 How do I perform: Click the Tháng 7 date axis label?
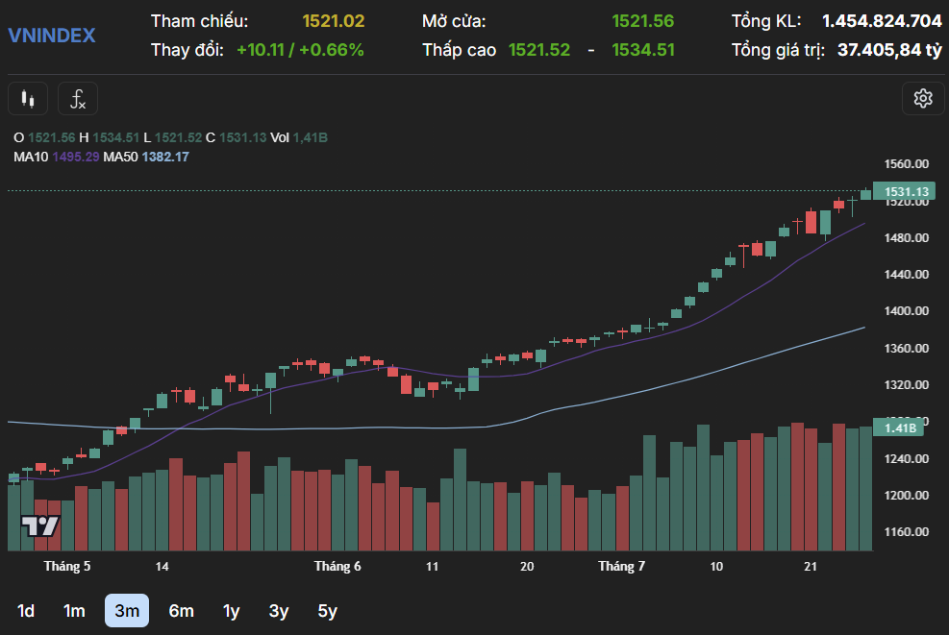pyautogui.click(x=621, y=567)
